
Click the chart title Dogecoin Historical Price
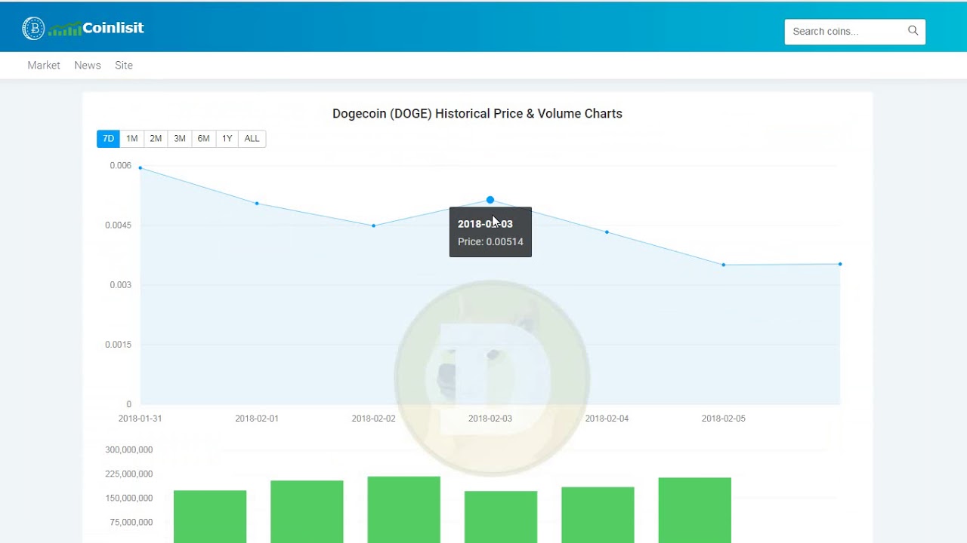[477, 114]
